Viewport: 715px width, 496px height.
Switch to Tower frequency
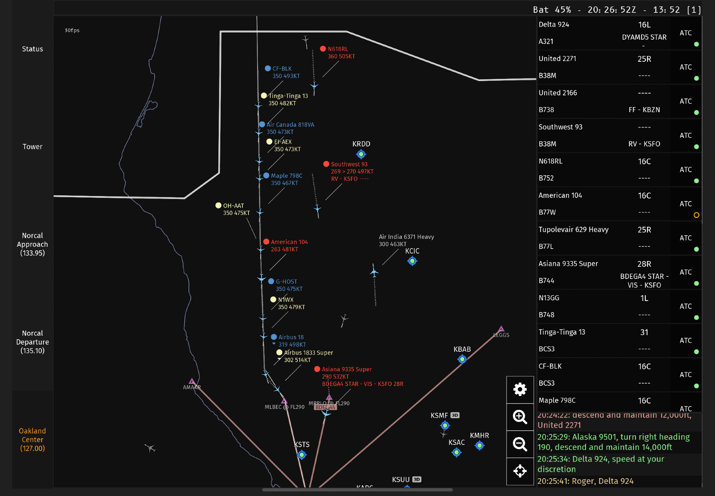click(33, 146)
